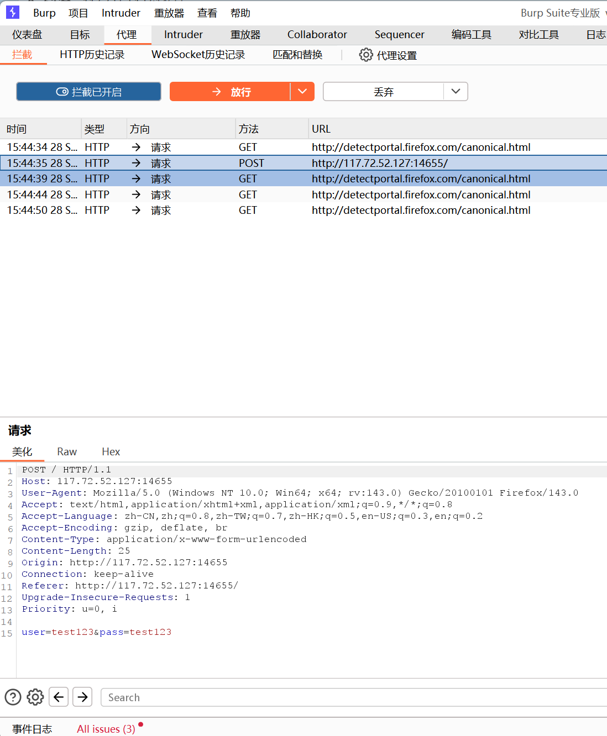The width and height of the screenshot is (607, 736).
Task: Click the Burp Suite lightning logo icon
Action: pos(12,12)
